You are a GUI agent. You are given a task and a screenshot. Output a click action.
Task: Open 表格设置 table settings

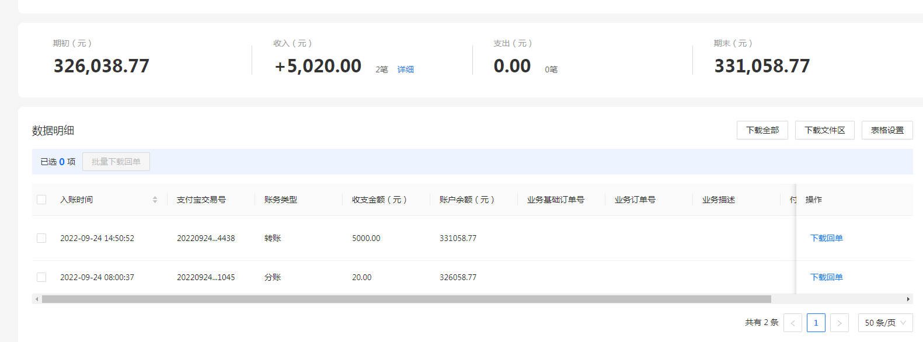pos(887,130)
